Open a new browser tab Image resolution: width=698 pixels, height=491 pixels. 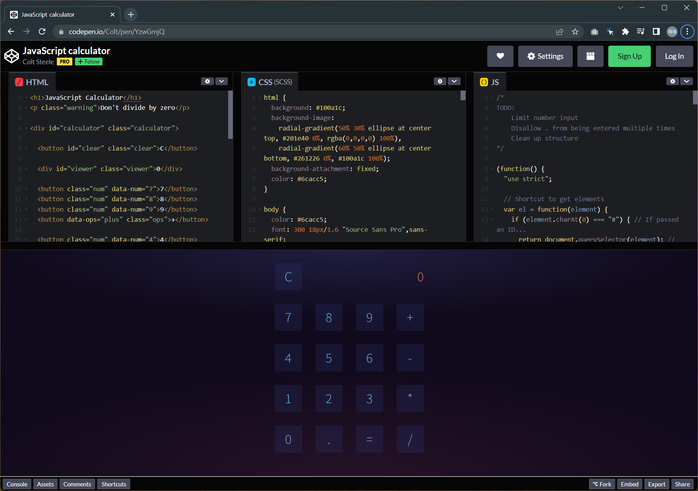coord(131,14)
